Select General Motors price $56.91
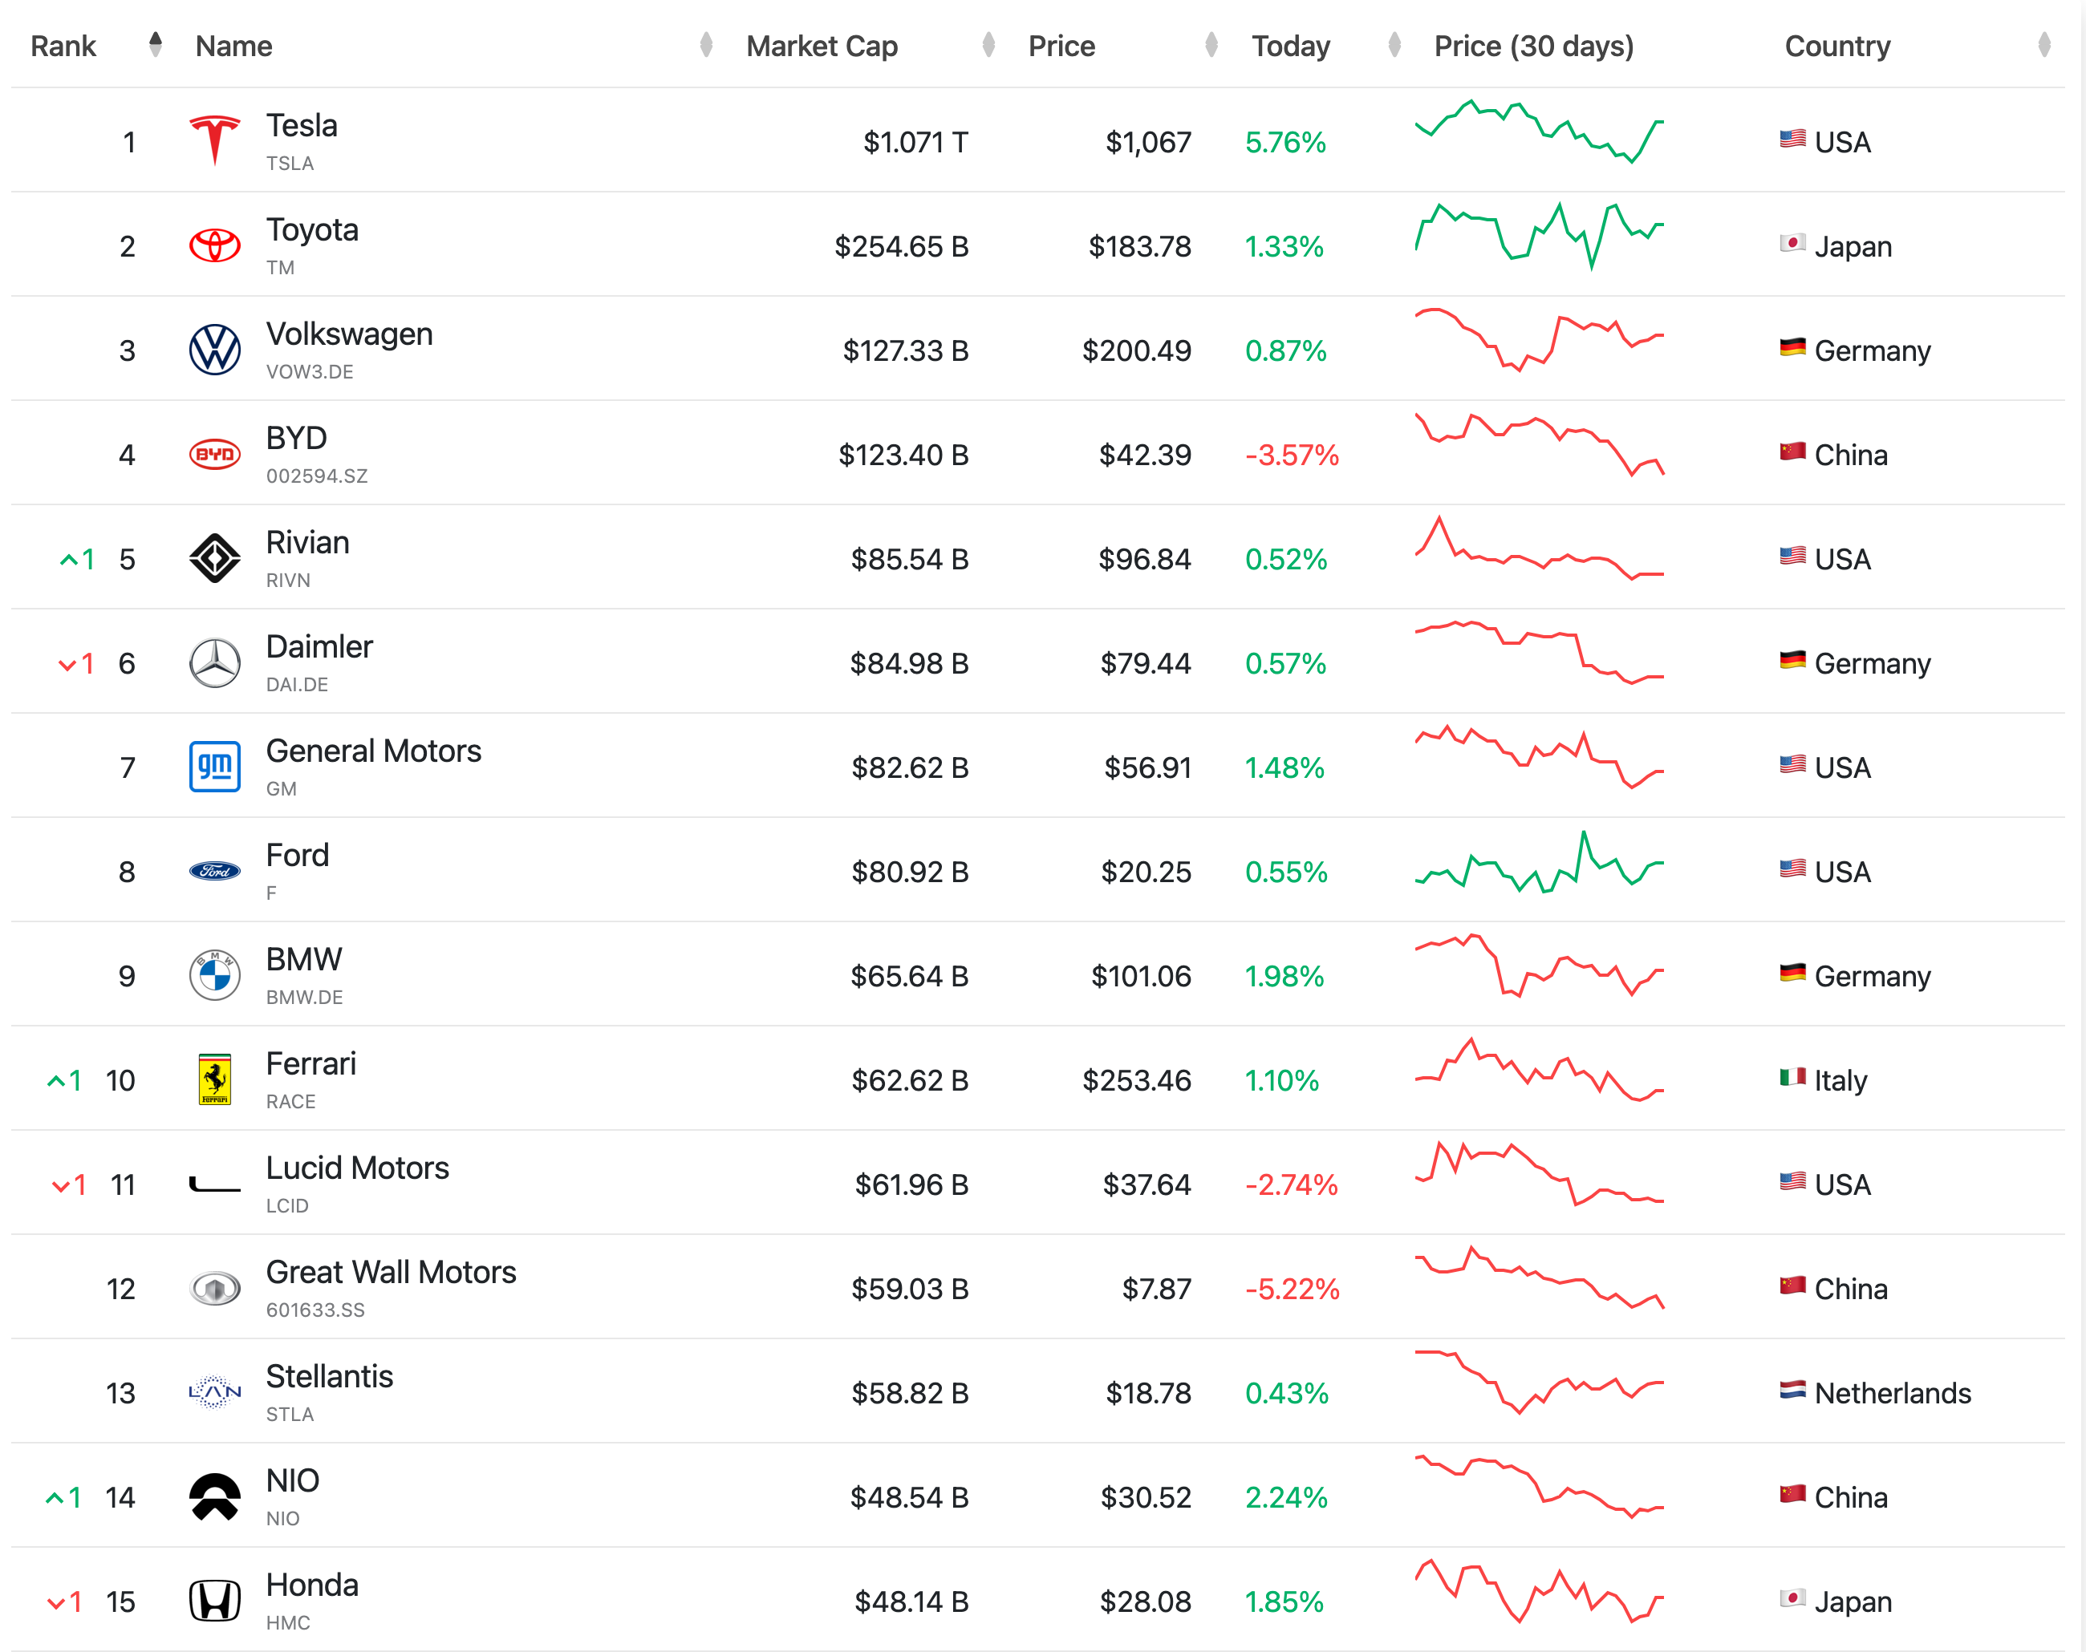Image resolution: width=2086 pixels, height=1652 pixels. point(1147,768)
